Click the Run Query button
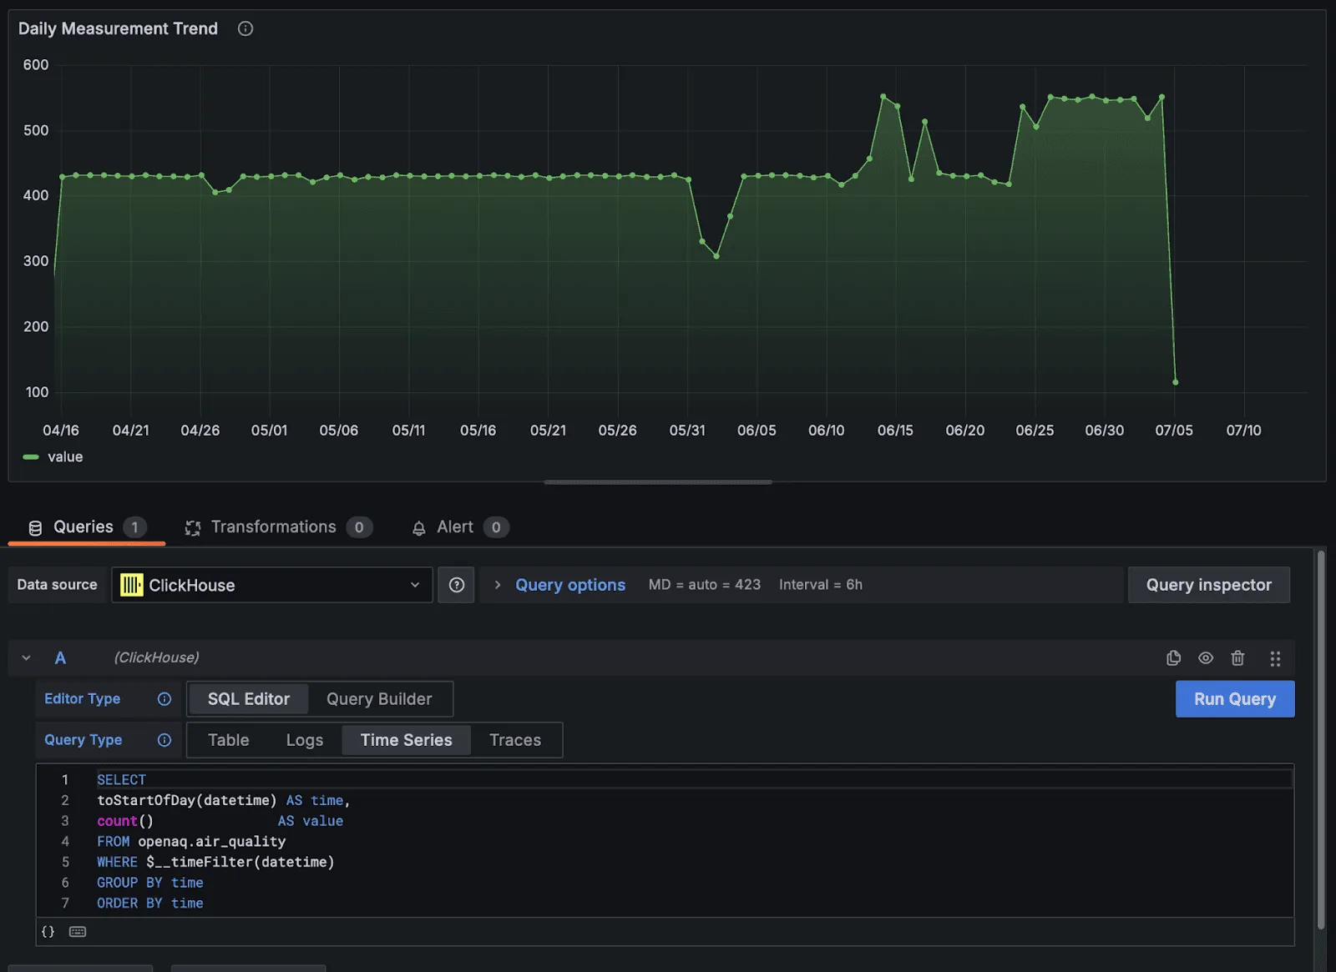 (x=1234, y=699)
